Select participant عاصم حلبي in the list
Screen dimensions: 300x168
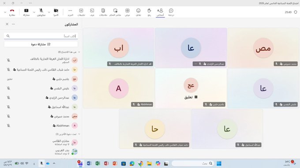tap(41, 79)
